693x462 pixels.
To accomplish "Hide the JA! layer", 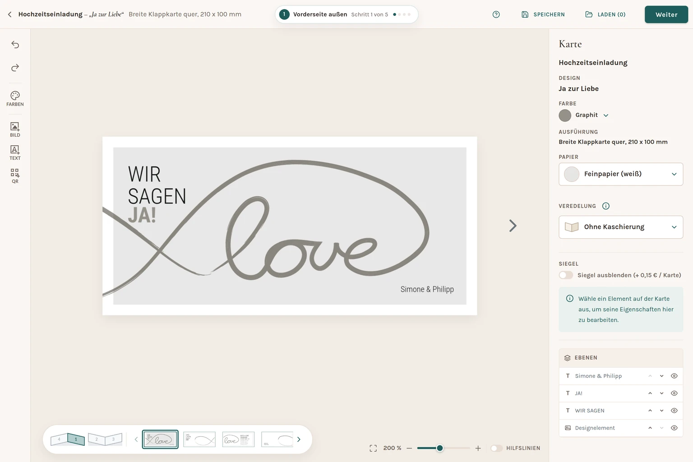I will pyautogui.click(x=674, y=393).
